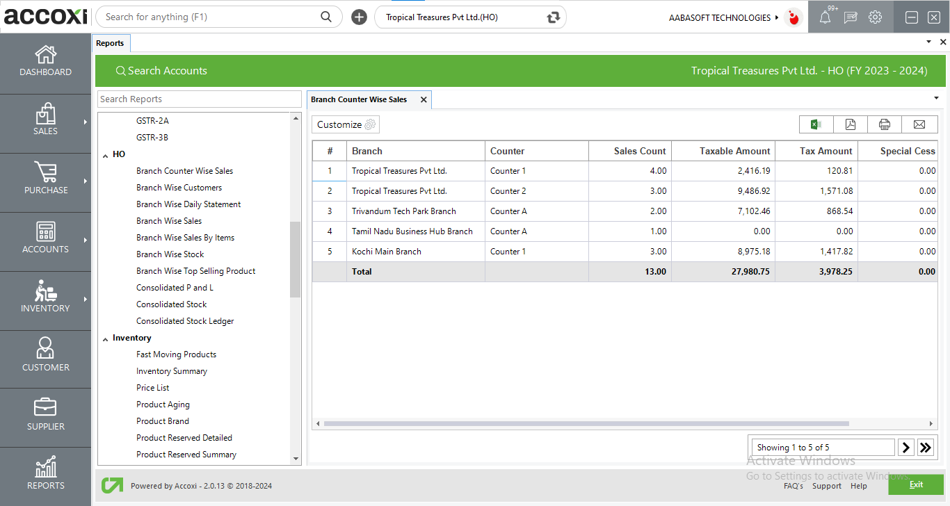Click the horizontal table scrollbar
This screenshot has width=950, height=506.
(586, 423)
